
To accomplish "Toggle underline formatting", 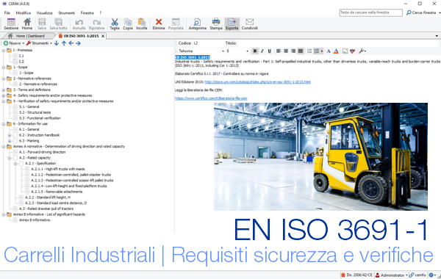I will coord(270,51).
